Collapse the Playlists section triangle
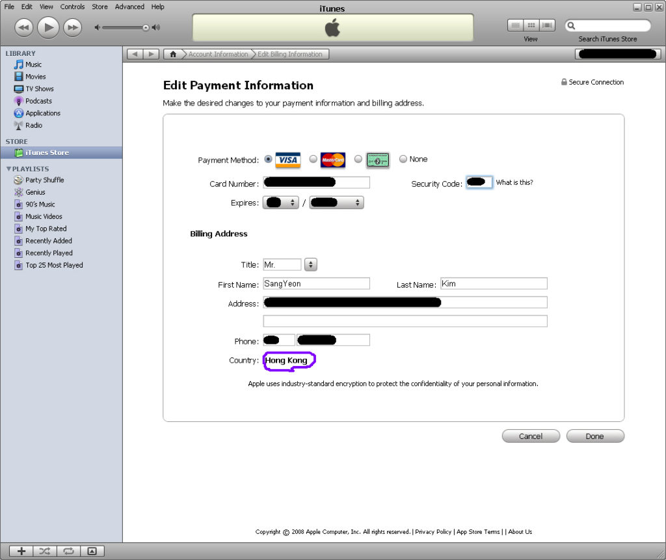The image size is (666, 560). [x=8, y=169]
